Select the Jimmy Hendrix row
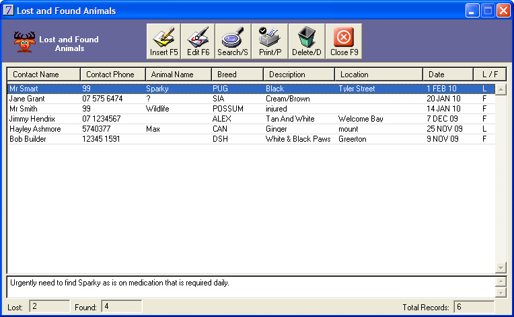Viewport: 514px width, 317px height. coord(251,119)
